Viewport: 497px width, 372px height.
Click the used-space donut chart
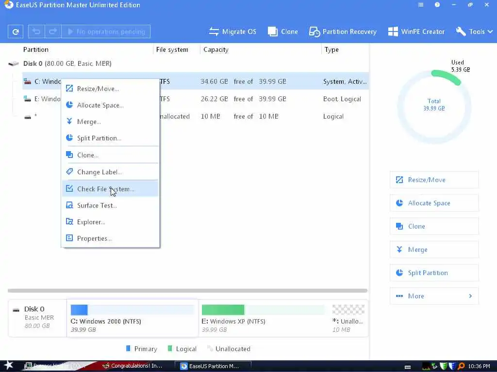pos(434,107)
